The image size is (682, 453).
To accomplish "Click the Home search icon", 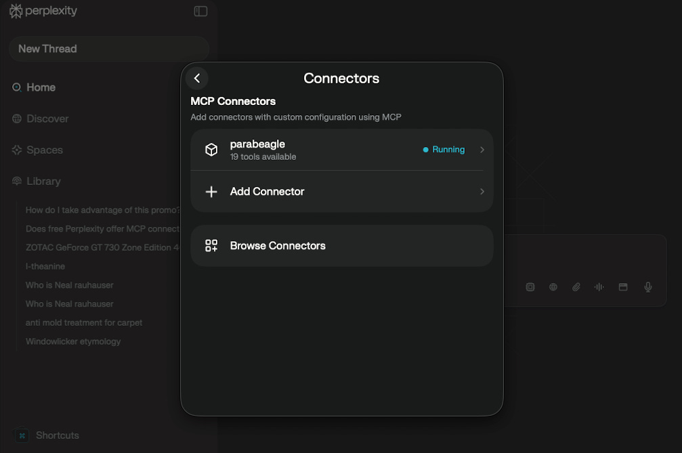I will 16,87.
